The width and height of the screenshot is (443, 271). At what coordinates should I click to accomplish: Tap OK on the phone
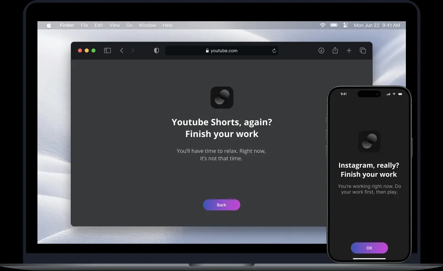coord(369,248)
